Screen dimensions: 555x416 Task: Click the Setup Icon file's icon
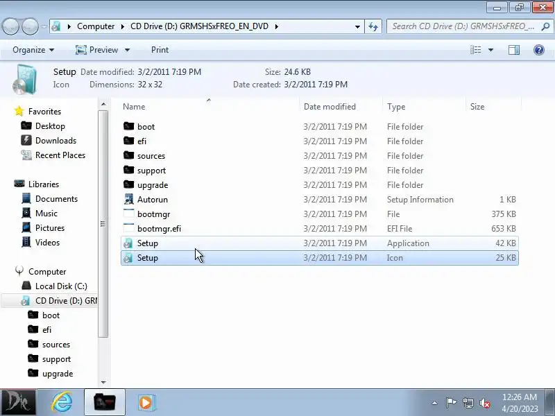[128, 257]
